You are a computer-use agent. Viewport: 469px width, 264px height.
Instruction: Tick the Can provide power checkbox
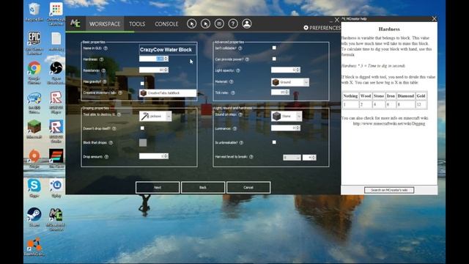[x=274, y=59]
